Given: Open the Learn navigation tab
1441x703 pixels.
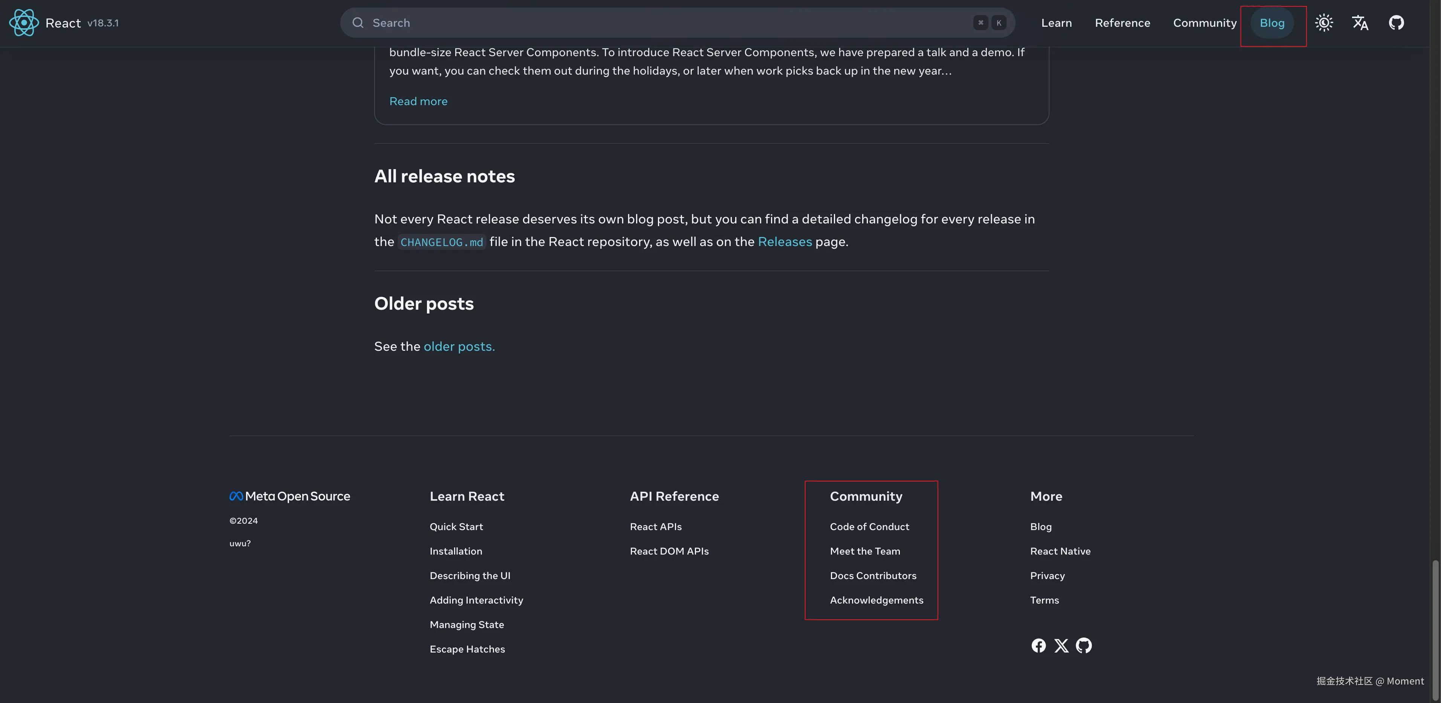Looking at the screenshot, I should click(1056, 23).
